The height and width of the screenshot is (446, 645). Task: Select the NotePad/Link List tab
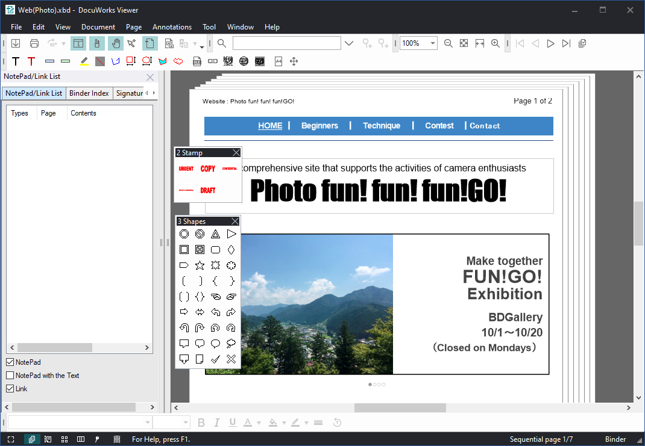[34, 93]
